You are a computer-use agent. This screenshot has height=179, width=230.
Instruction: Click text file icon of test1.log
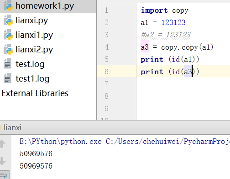[x=7, y=78]
